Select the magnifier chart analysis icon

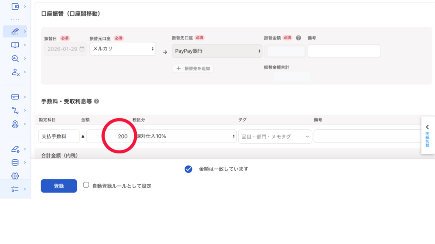[15, 58]
